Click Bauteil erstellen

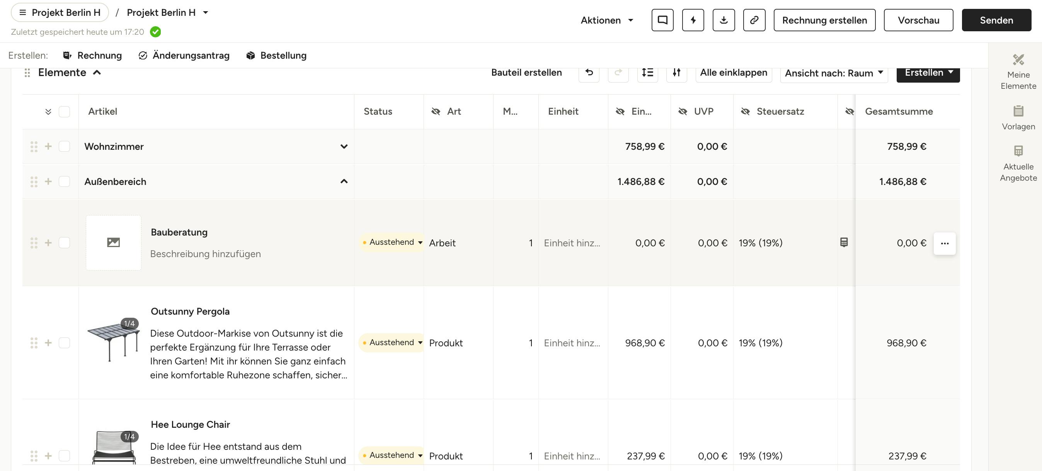[x=526, y=72]
